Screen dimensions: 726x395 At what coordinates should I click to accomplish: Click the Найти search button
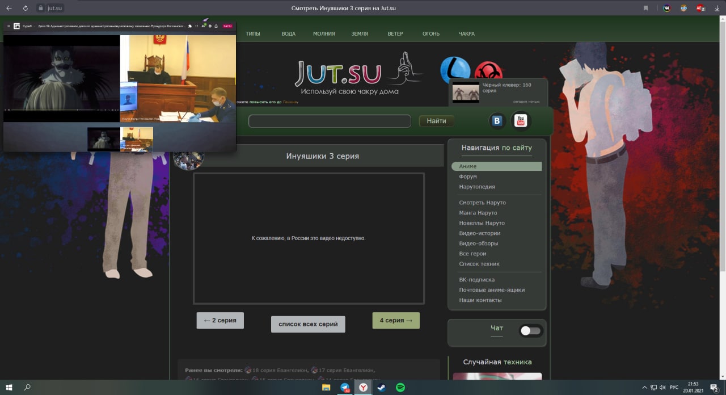pyautogui.click(x=437, y=121)
